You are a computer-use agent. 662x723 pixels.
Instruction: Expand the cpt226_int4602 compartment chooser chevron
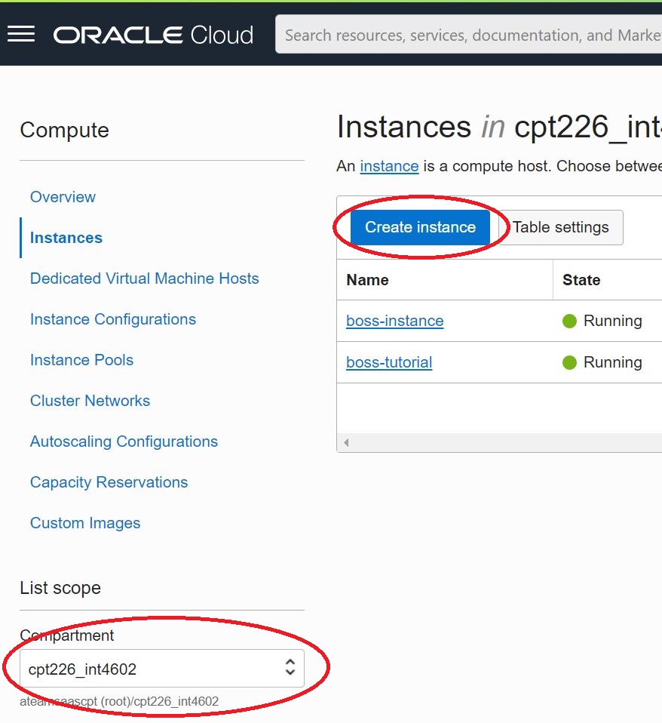[290, 668]
